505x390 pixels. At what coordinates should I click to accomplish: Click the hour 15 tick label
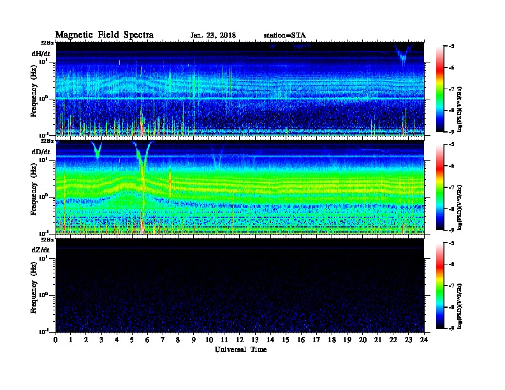(x=286, y=340)
